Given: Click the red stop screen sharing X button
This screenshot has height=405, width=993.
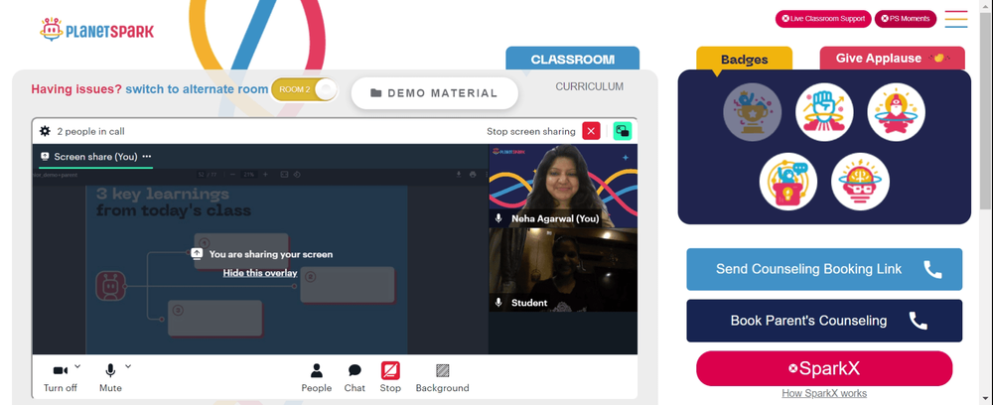Looking at the screenshot, I should (x=591, y=131).
